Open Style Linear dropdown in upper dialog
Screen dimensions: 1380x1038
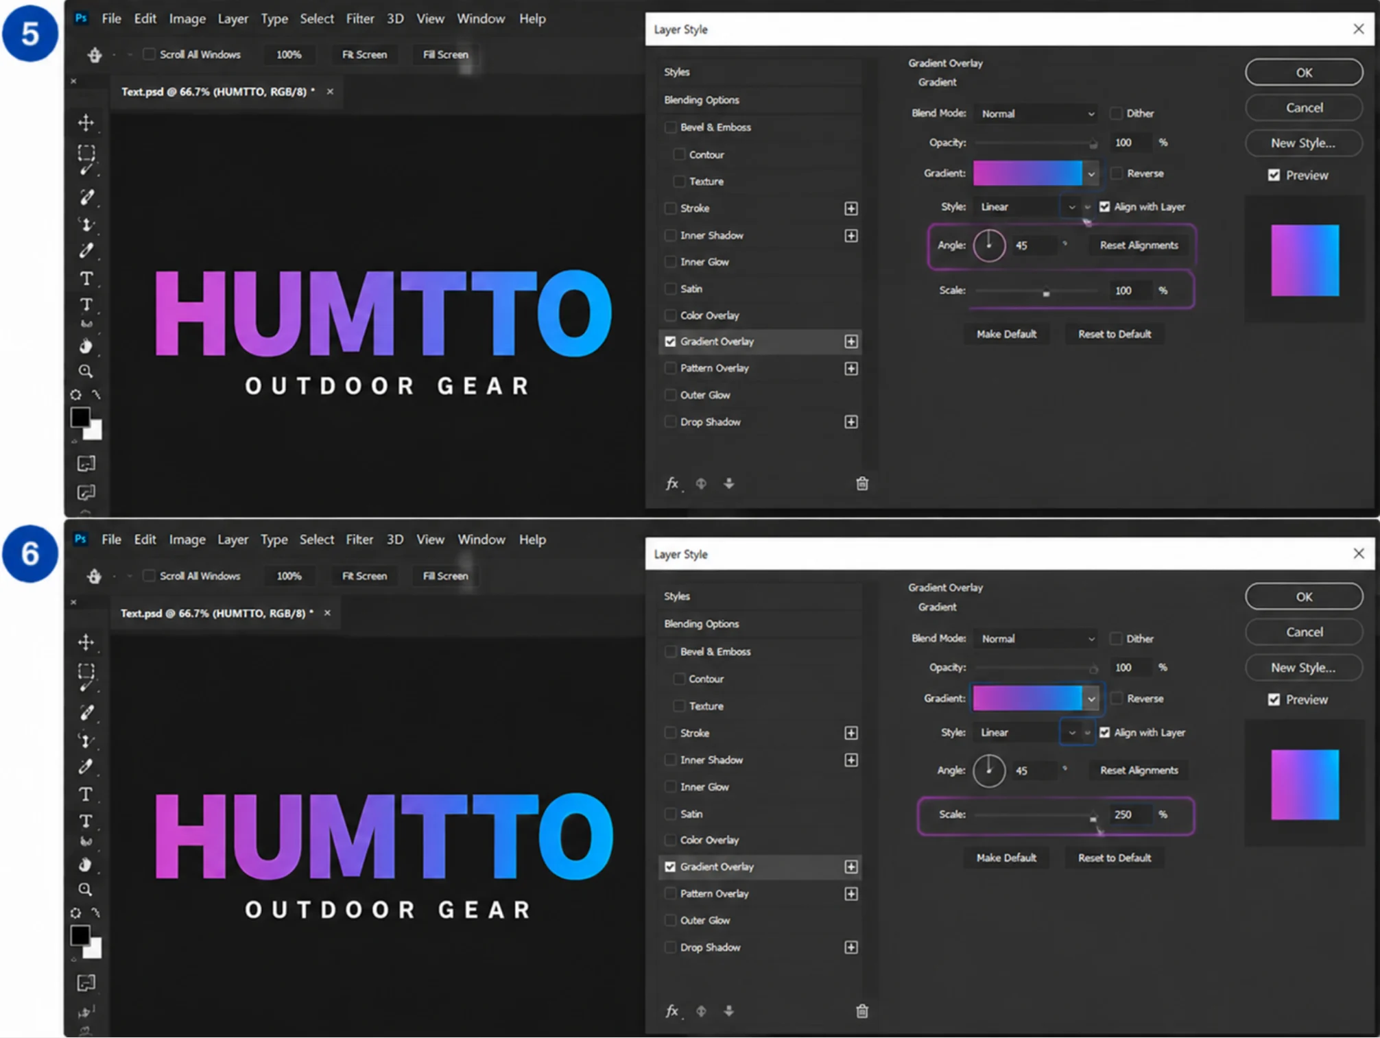1026,206
